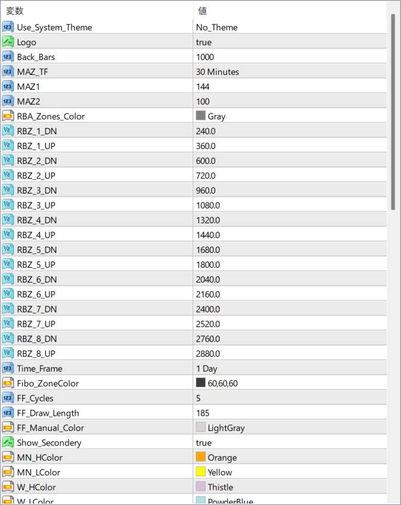Screen dimensions: 401x505
Task: Click the integer icon next to MAZ_TF
Action: coord(8,72)
